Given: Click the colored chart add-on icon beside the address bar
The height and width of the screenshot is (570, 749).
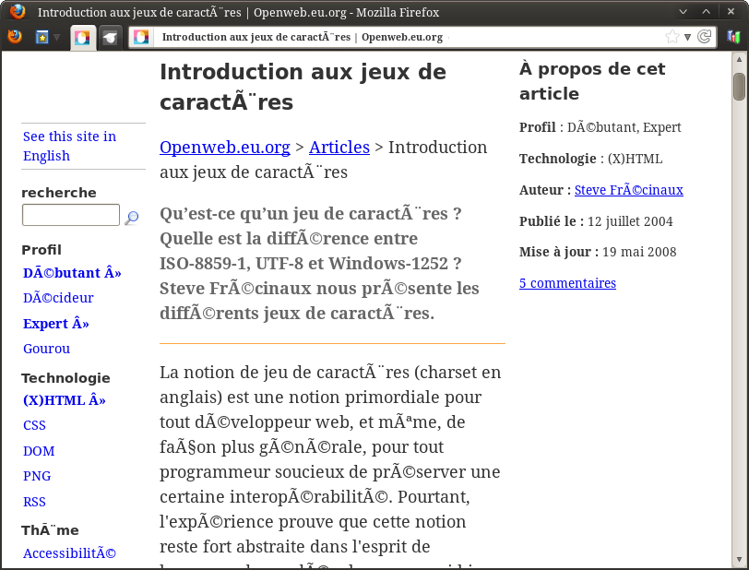Looking at the screenshot, I should pos(733,37).
